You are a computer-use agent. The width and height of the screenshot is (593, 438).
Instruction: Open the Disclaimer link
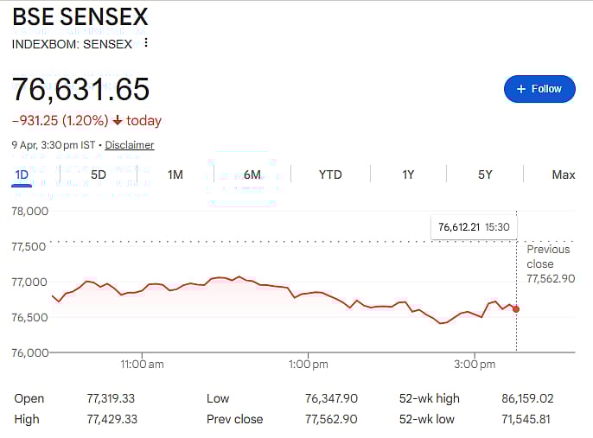pyautogui.click(x=130, y=145)
